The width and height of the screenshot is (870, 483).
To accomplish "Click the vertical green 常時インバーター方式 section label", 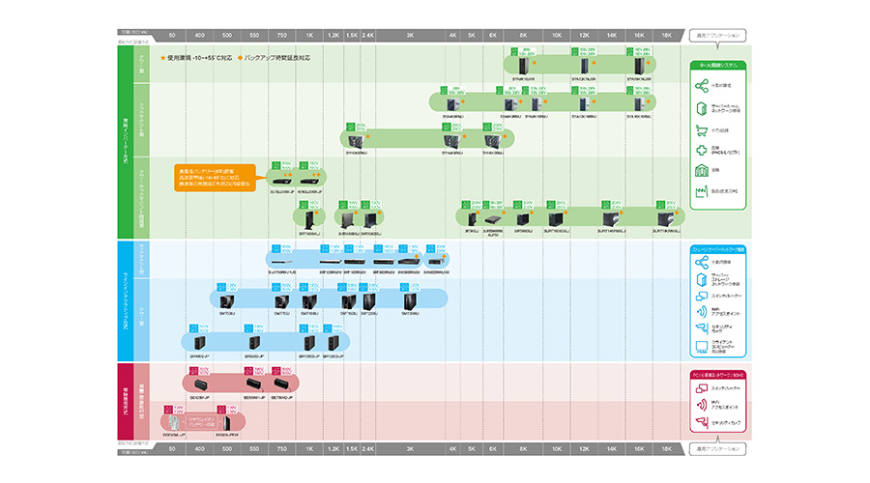I will (x=126, y=142).
